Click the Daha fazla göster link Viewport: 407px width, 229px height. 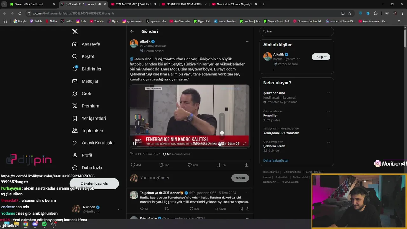(276, 160)
